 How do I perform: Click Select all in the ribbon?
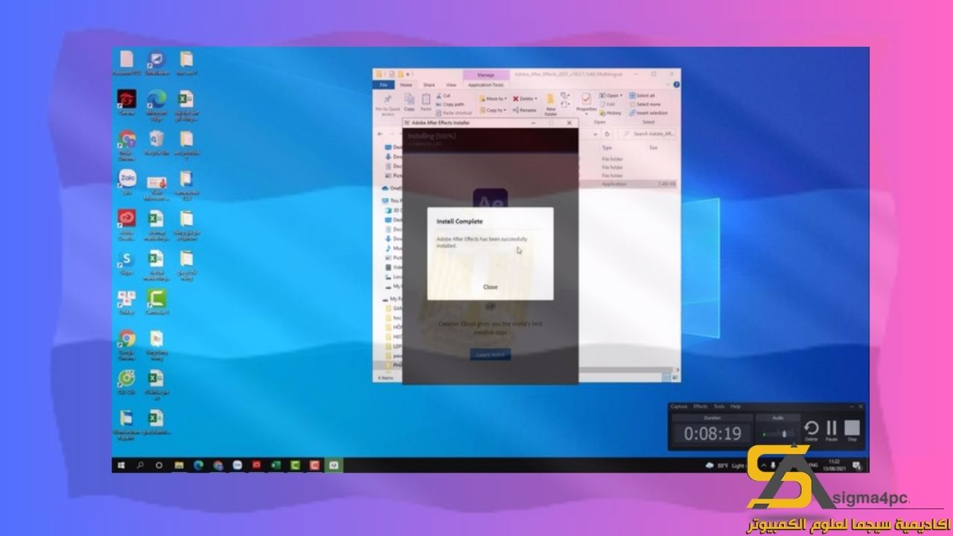point(642,95)
